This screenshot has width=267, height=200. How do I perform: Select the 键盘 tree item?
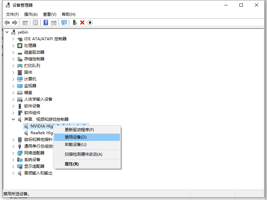(x=28, y=93)
